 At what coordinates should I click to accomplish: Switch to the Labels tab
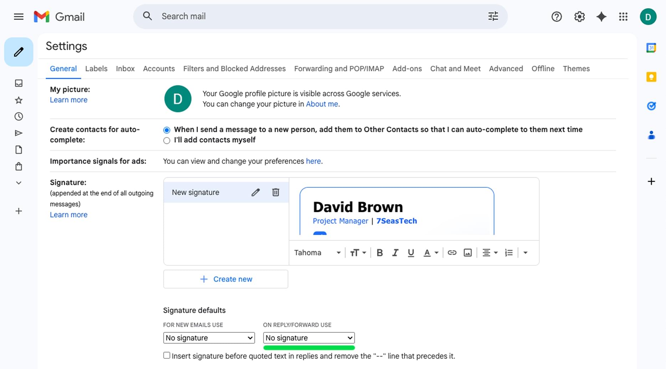tap(96, 68)
